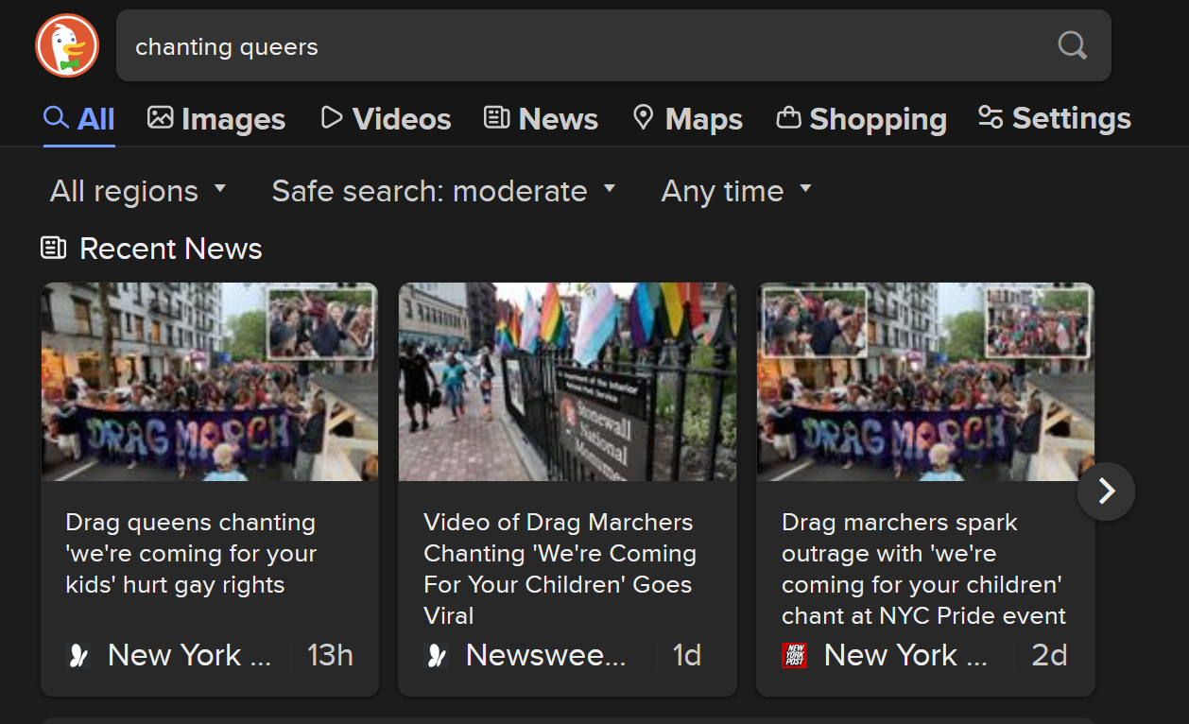The width and height of the screenshot is (1189, 724).
Task: Click the 'New York ...' source on 2d article
Action: click(x=905, y=655)
